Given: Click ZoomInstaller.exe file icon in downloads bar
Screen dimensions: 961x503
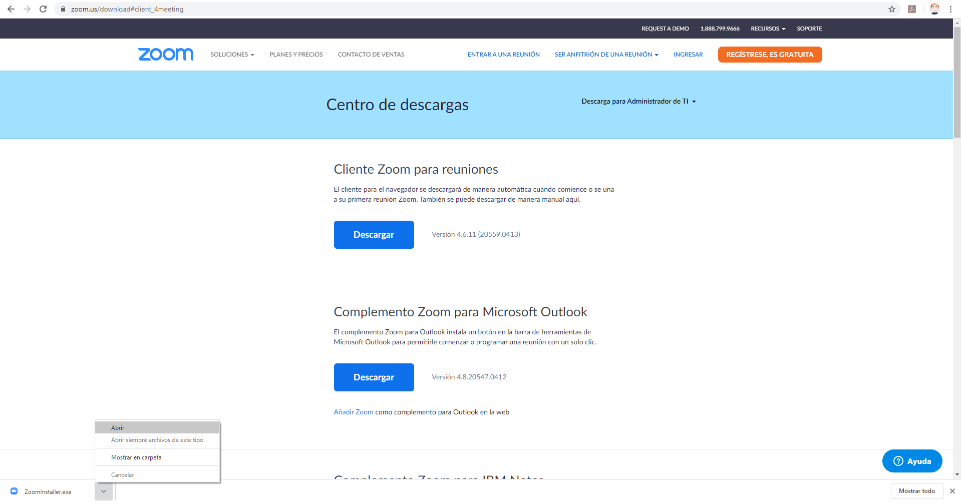Looking at the screenshot, I should (14, 491).
